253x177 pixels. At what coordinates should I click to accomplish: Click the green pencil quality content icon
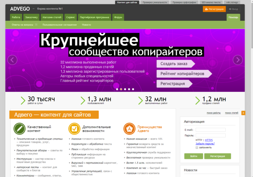pos(20,129)
